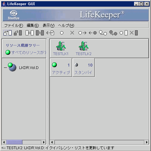
Task: Click the Create communication path toolbar icon
Action: click(x=29, y=33)
